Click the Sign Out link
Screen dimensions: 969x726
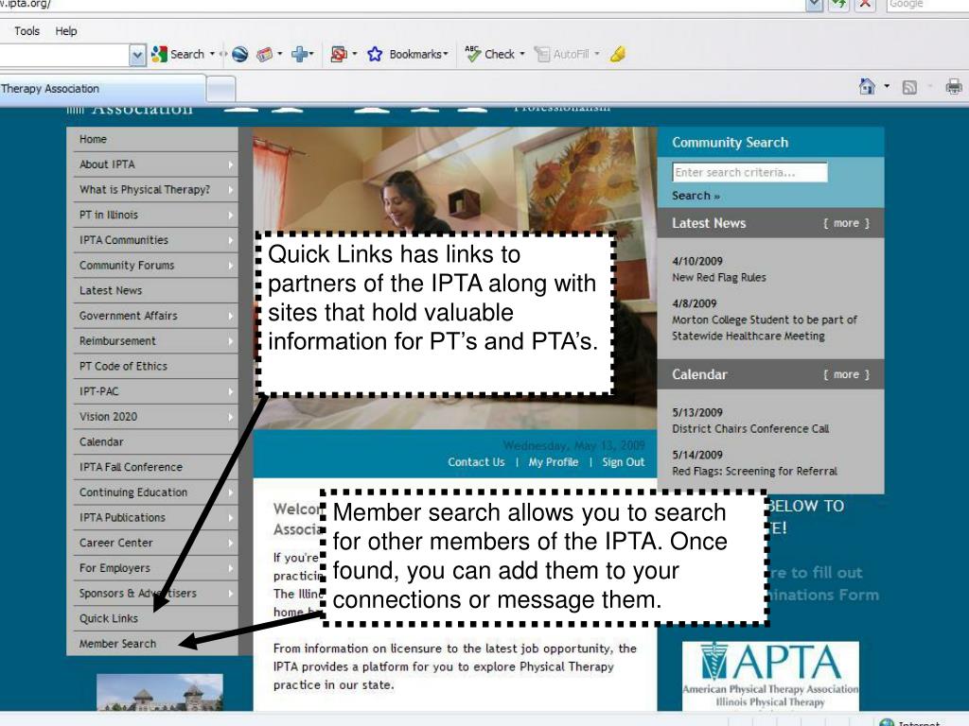point(623,462)
